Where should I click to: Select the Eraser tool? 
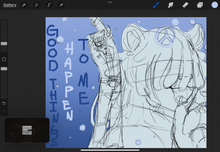coord(185,5)
